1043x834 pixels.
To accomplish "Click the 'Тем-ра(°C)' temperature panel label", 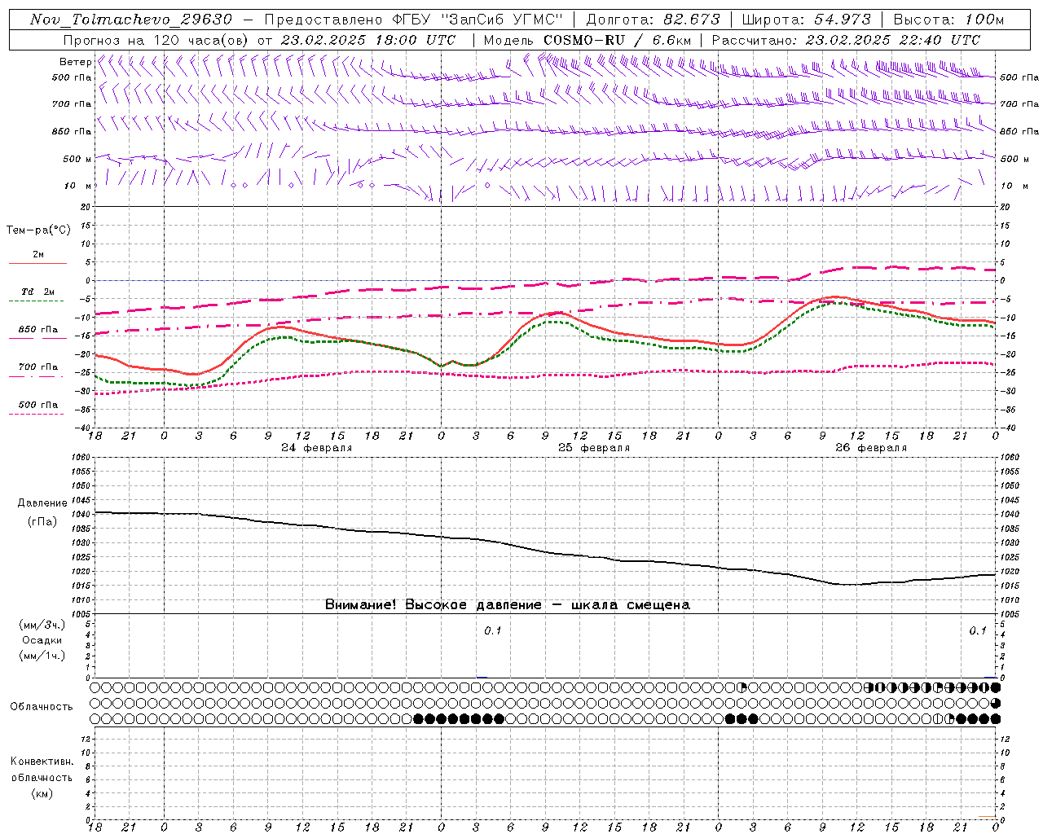I will click(38, 230).
